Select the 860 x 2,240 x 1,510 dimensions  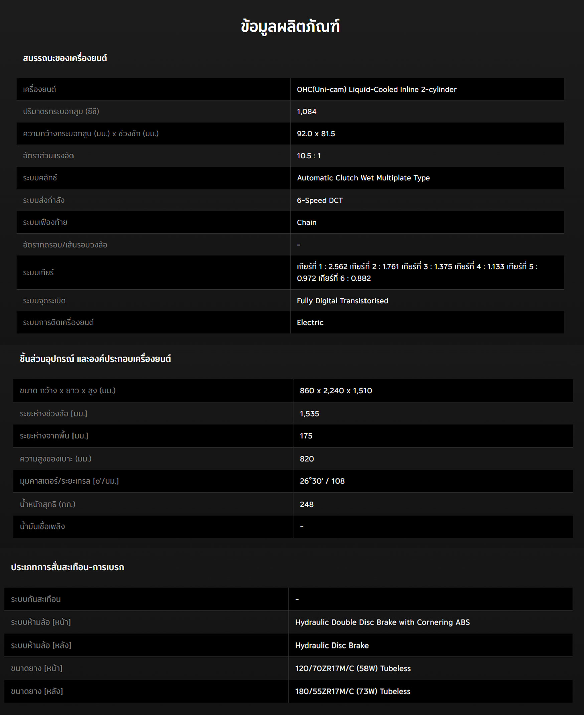[x=335, y=391]
